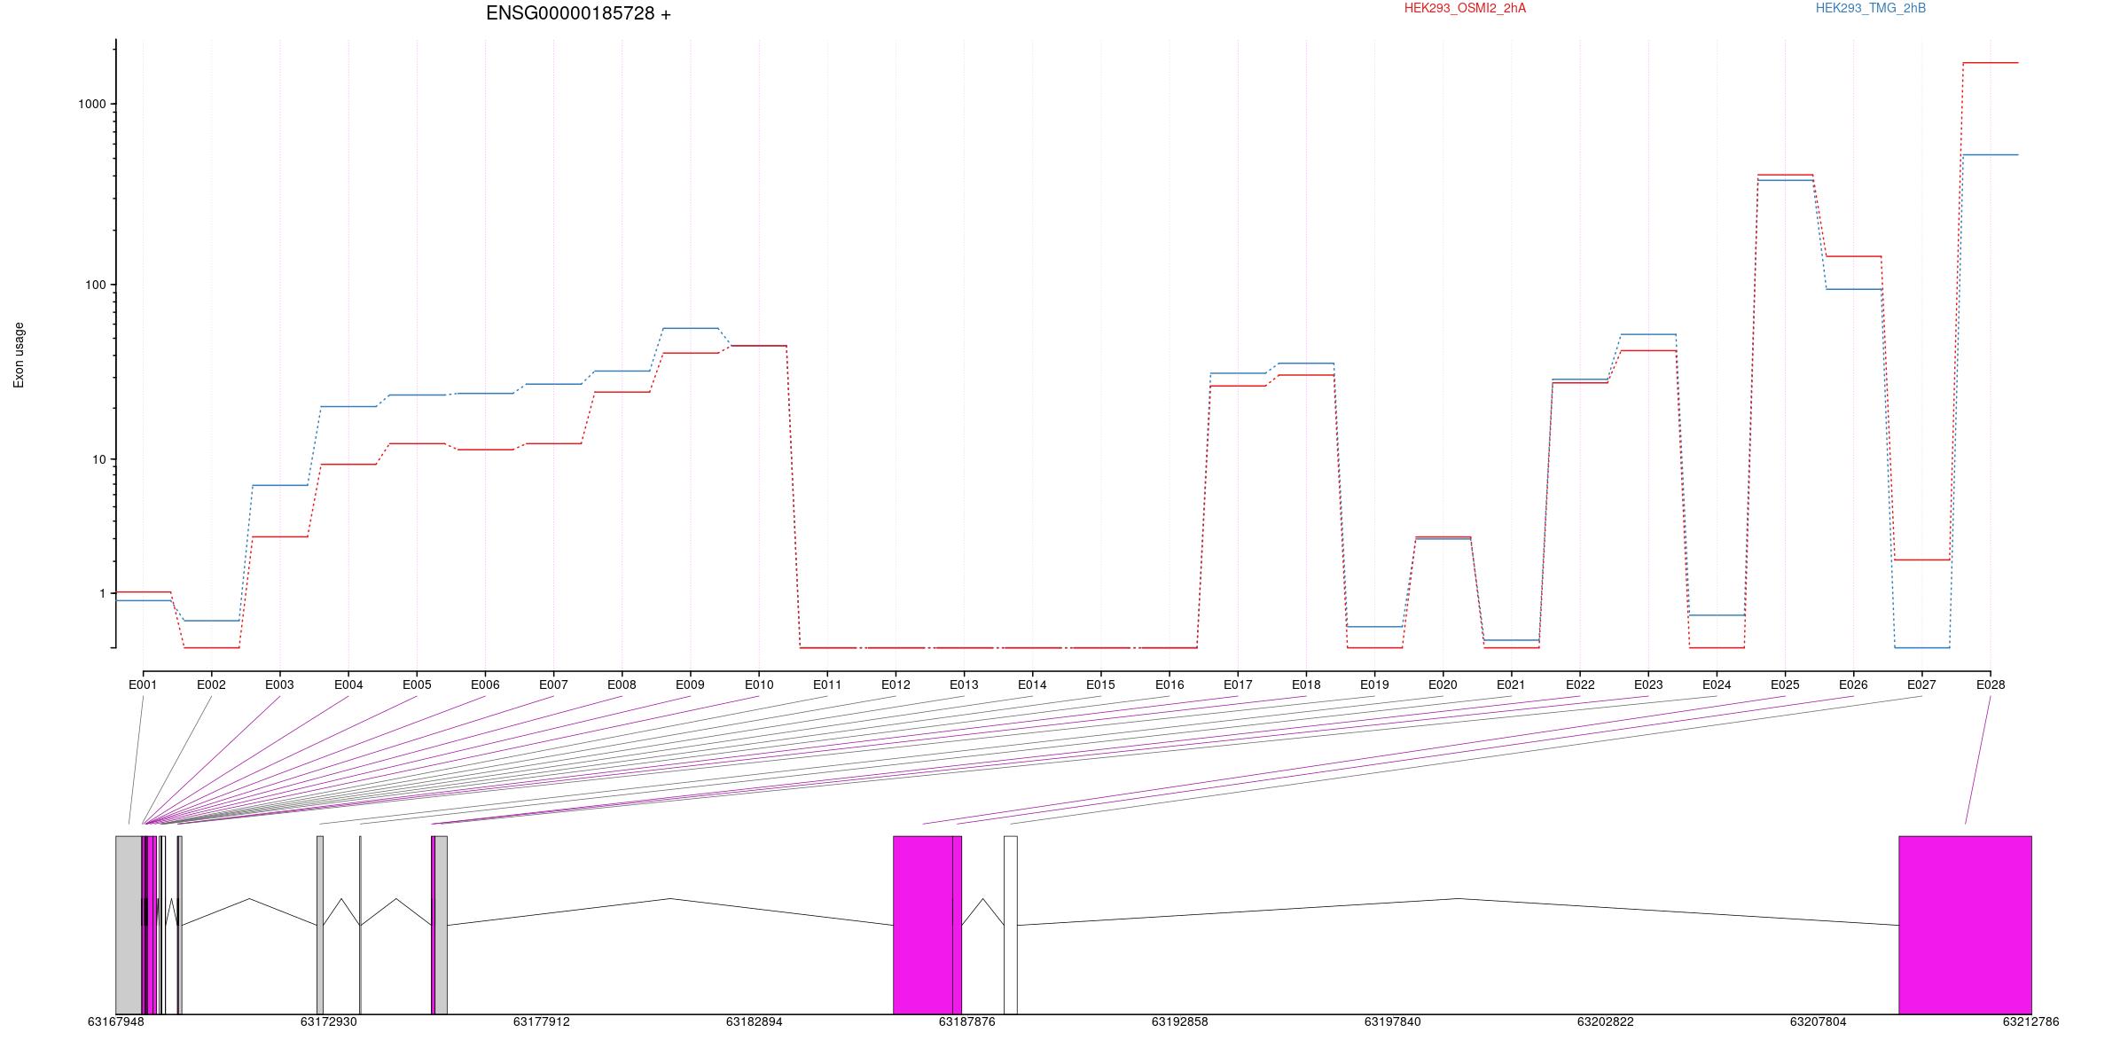This screenshot has width=2128, height=1064.
Task: Click the blue line segment above E009
Action: (690, 329)
